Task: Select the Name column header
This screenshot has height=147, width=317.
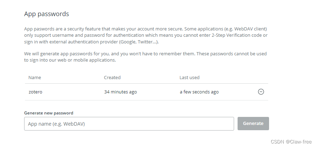Action: pyautogui.click(x=35, y=77)
